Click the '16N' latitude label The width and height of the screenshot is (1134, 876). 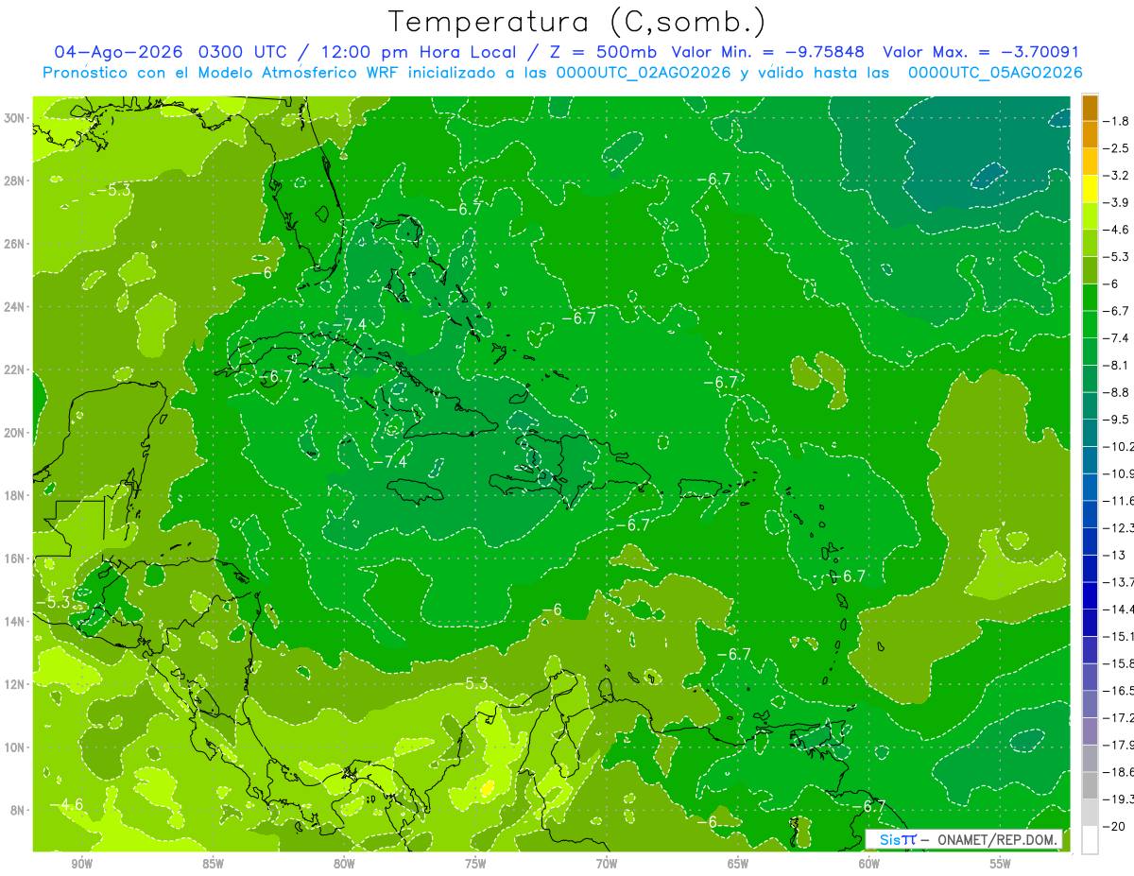pos(15,558)
